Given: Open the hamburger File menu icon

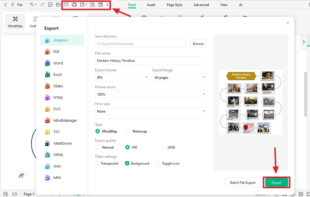Looking at the screenshot, I should click(12, 5).
